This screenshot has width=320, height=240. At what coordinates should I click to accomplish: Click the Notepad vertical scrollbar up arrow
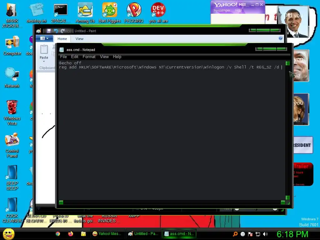(287, 63)
